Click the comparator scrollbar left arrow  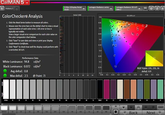pos(2,104)
